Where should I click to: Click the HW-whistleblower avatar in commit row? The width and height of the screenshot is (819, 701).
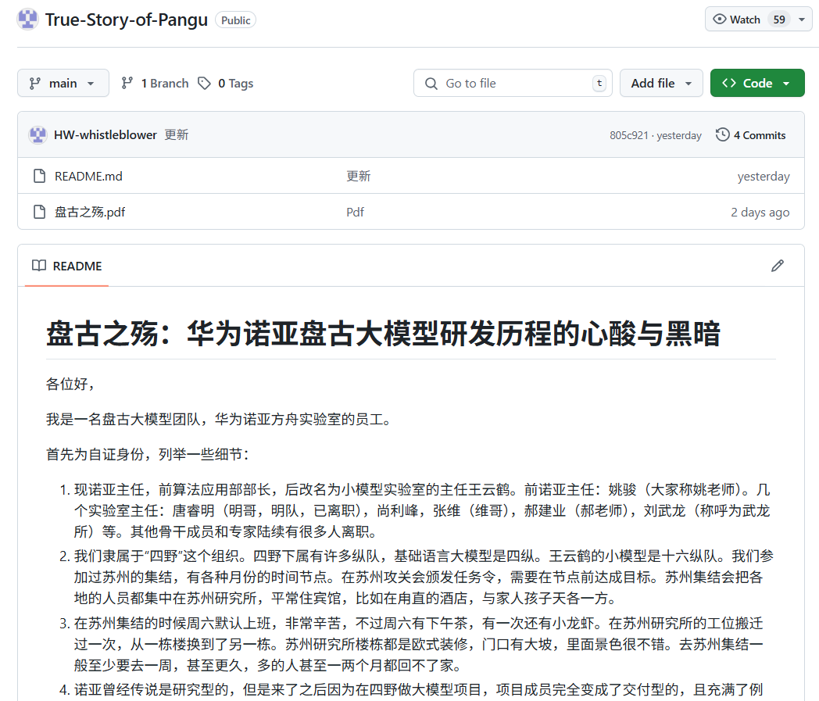coord(38,134)
